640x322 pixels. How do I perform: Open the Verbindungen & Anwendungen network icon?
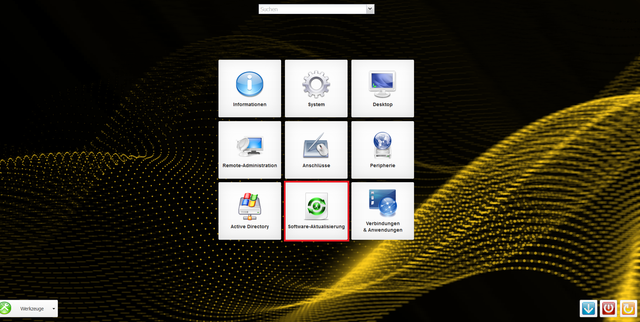point(383,203)
